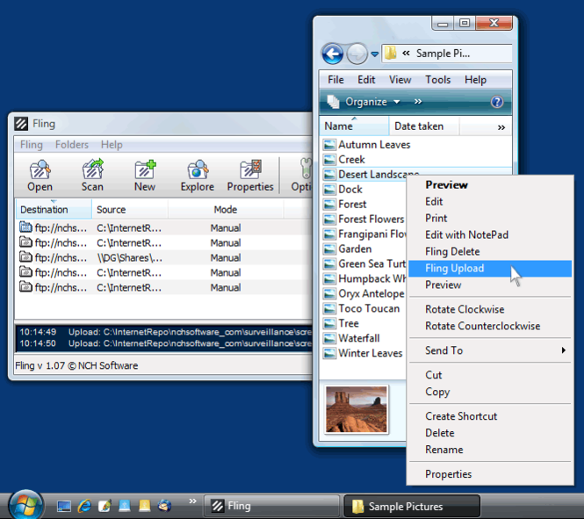The image size is (584, 519).
Task: Sort Fling list by Destination column
Action: click(x=54, y=209)
